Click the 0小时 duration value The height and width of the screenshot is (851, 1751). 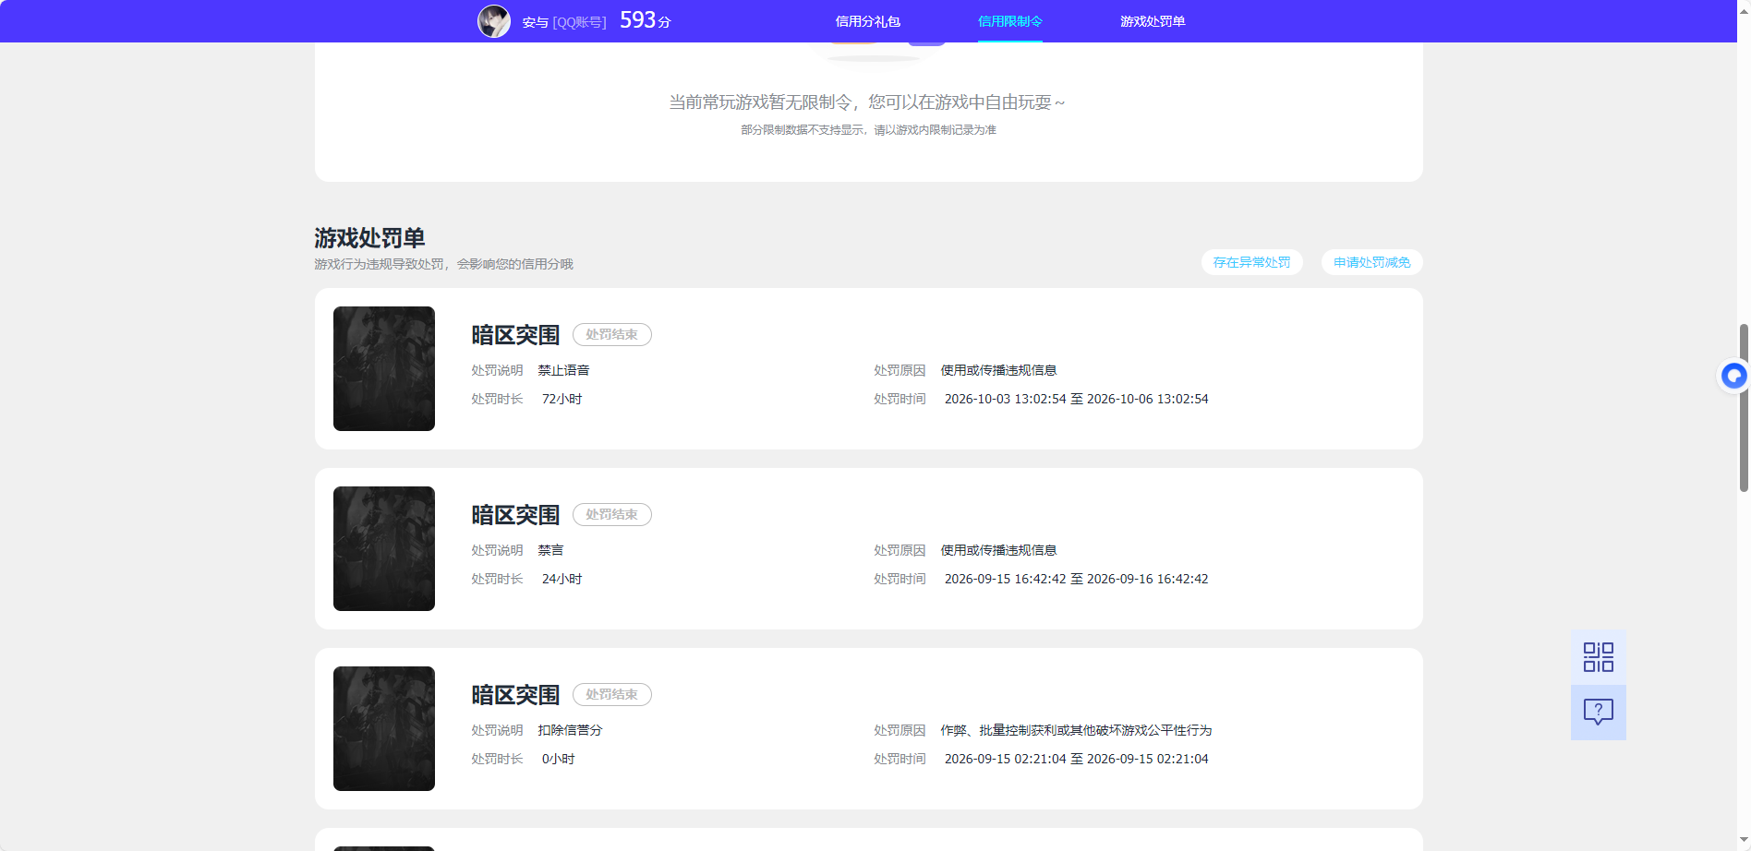tap(558, 759)
